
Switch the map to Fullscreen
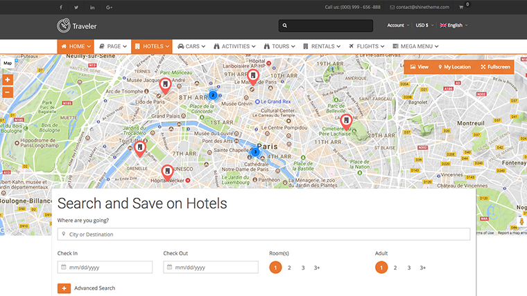point(495,67)
